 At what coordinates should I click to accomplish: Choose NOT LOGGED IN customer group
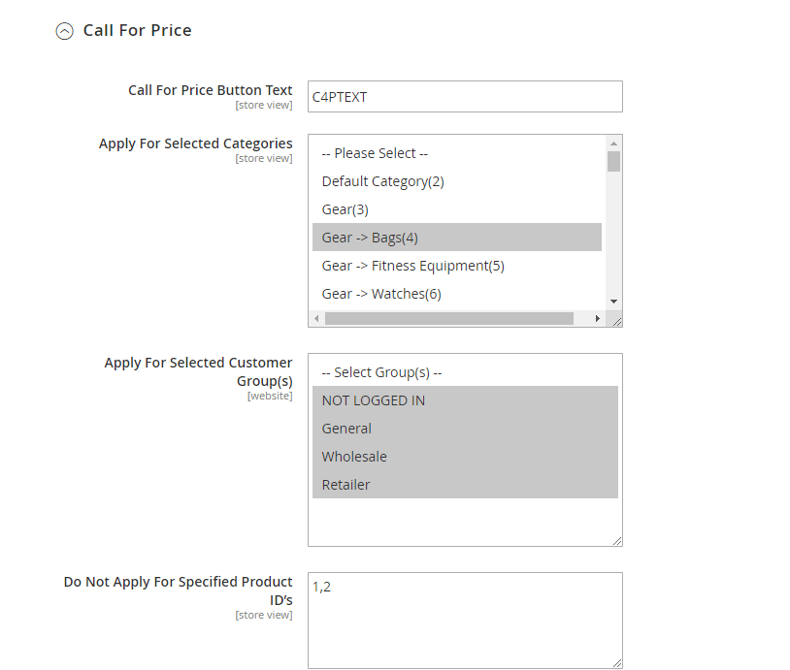click(465, 400)
